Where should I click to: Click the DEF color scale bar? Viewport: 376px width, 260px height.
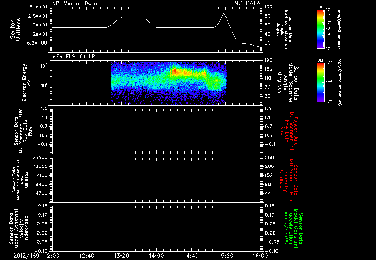(x=321, y=82)
